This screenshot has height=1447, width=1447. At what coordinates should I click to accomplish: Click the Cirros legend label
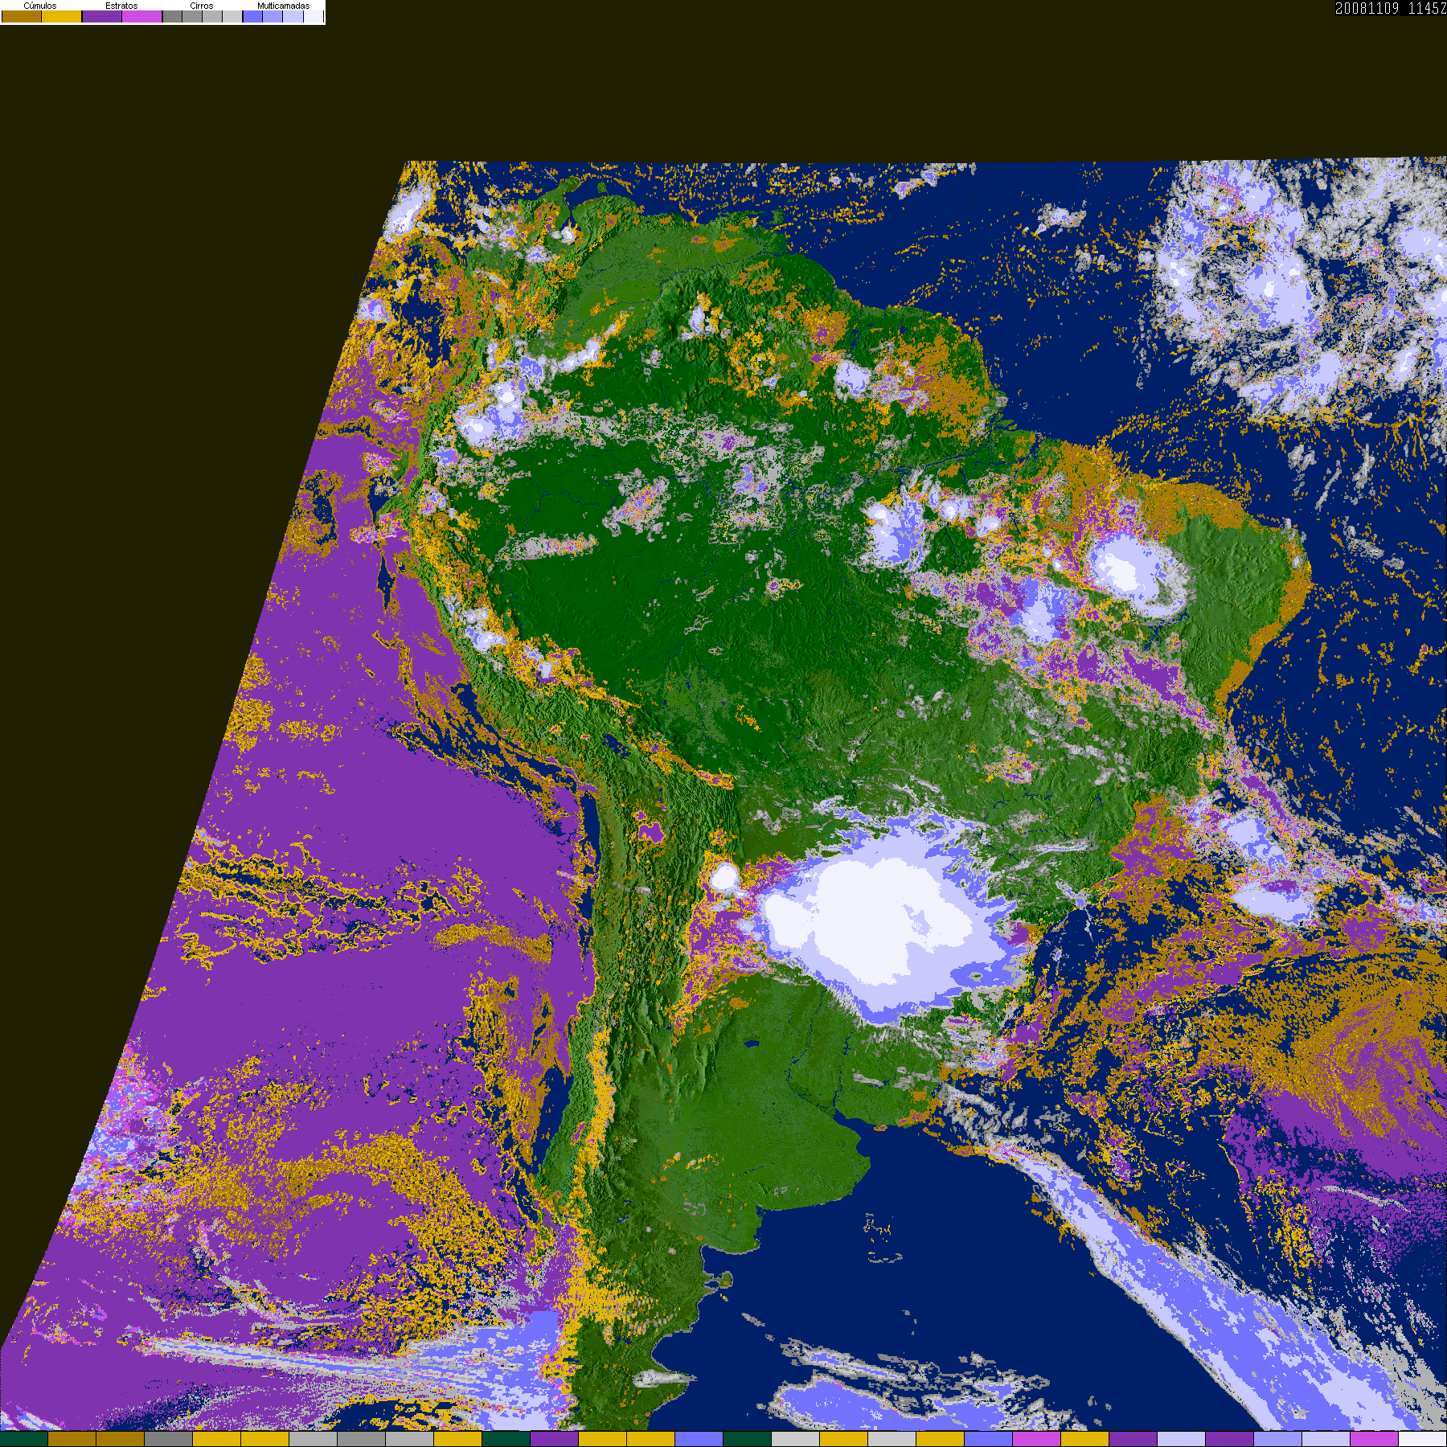tap(202, 6)
